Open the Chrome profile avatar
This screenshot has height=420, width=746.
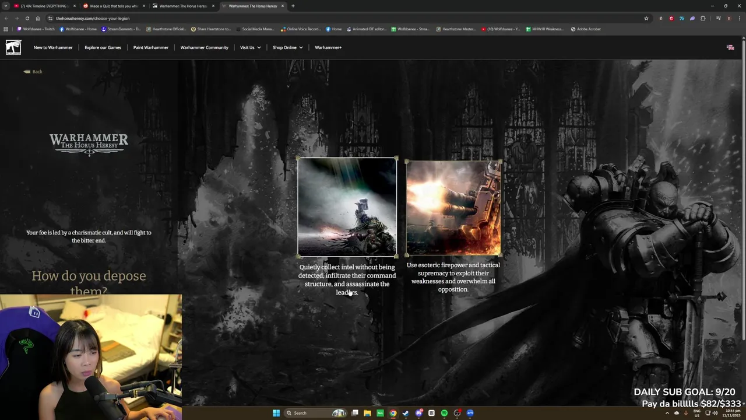[x=729, y=18]
